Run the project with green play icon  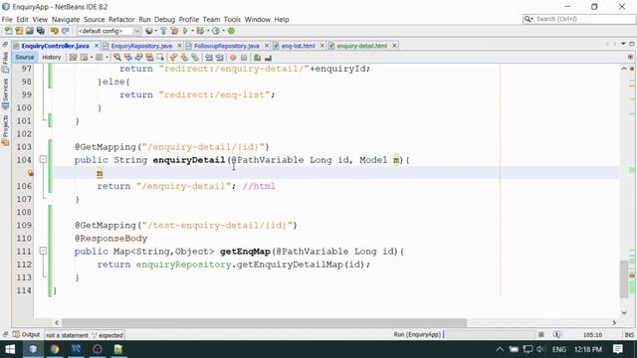pos(186,31)
